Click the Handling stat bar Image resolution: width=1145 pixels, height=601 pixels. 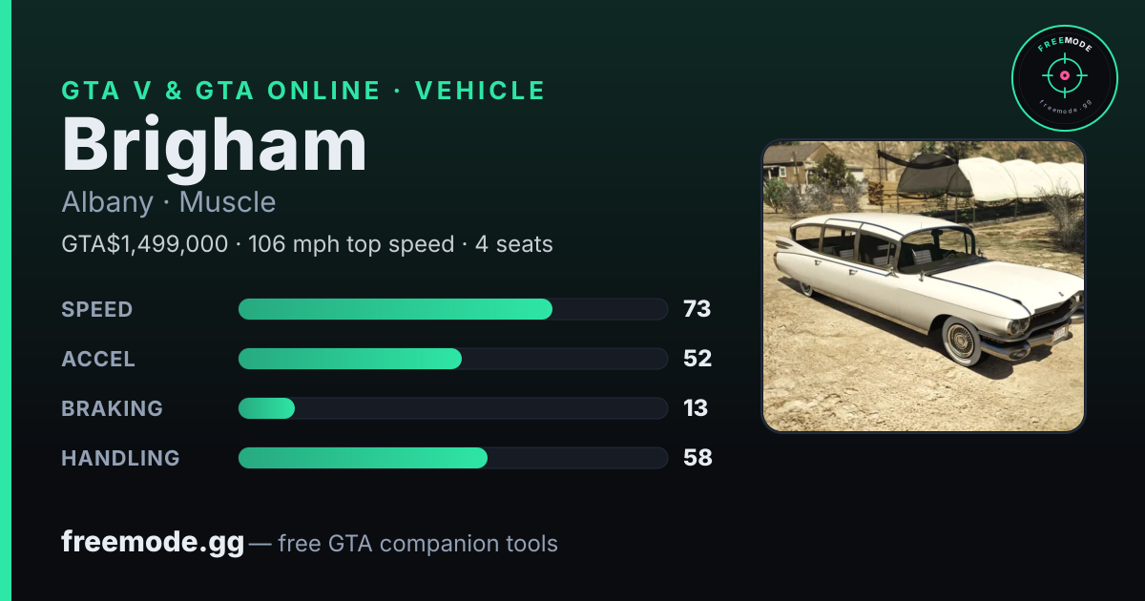click(x=452, y=458)
